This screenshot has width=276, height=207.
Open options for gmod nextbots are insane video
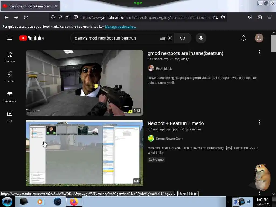[260, 53]
